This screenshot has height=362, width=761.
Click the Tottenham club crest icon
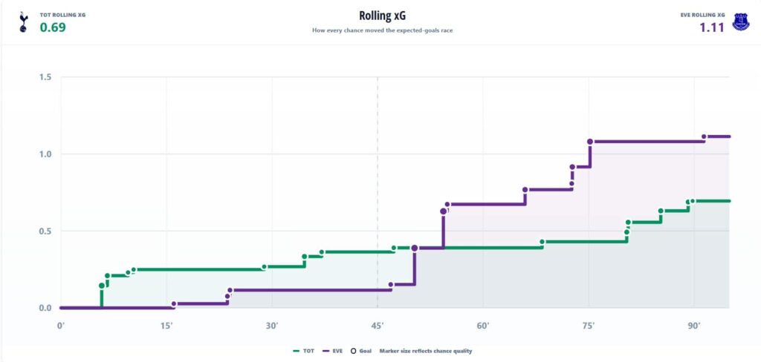(23, 23)
